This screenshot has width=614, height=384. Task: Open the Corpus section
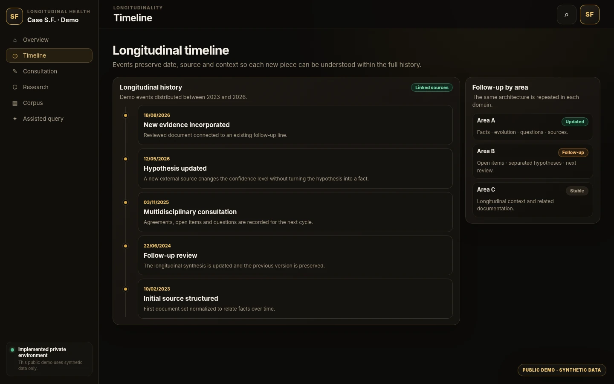[49, 103]
